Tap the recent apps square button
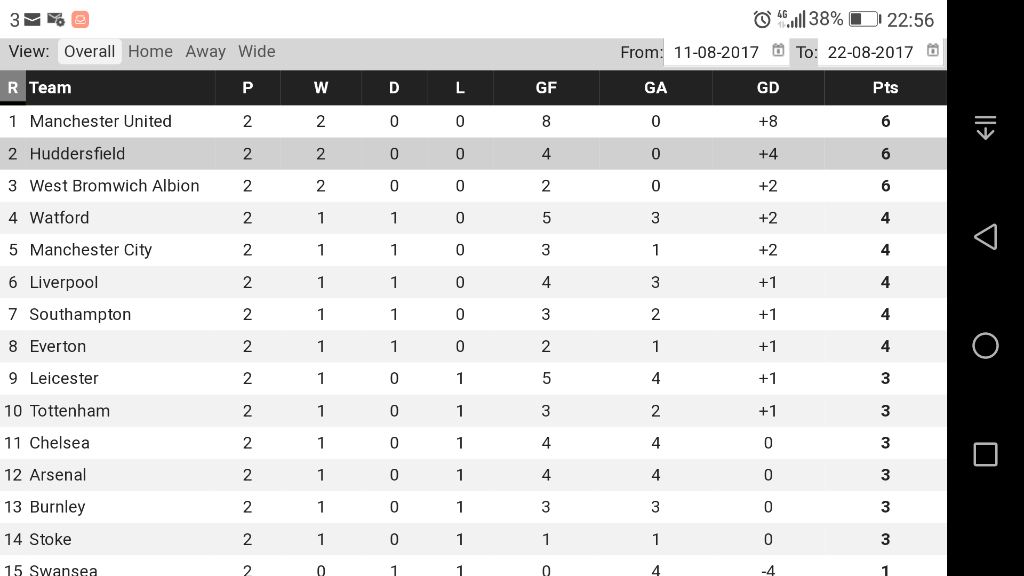Image resolution: width=1024 pixels, height=576 pixels. click(x=985, y=454)
